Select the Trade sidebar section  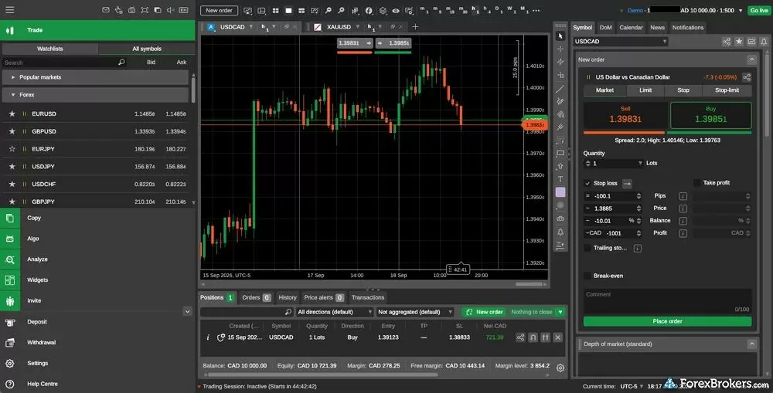[x=97, y=30]
